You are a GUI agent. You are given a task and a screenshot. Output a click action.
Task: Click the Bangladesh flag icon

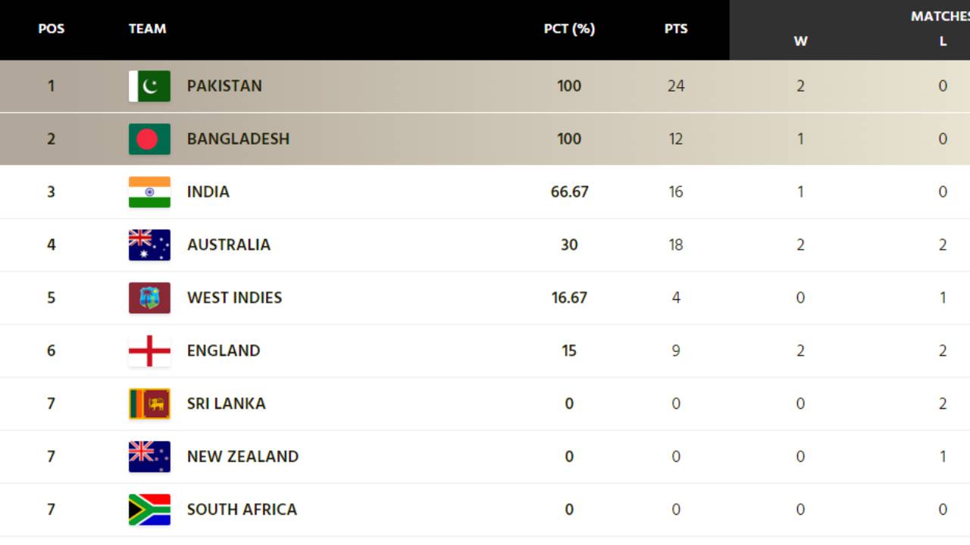[x=149, y=139]
